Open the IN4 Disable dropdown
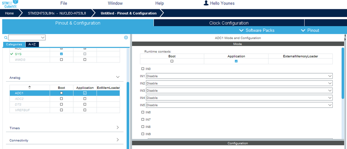The height and width of the screenshot is (149, 347). point(239,98)
